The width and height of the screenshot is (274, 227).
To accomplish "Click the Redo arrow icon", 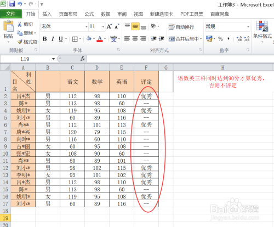I will (x=31, y=4).
